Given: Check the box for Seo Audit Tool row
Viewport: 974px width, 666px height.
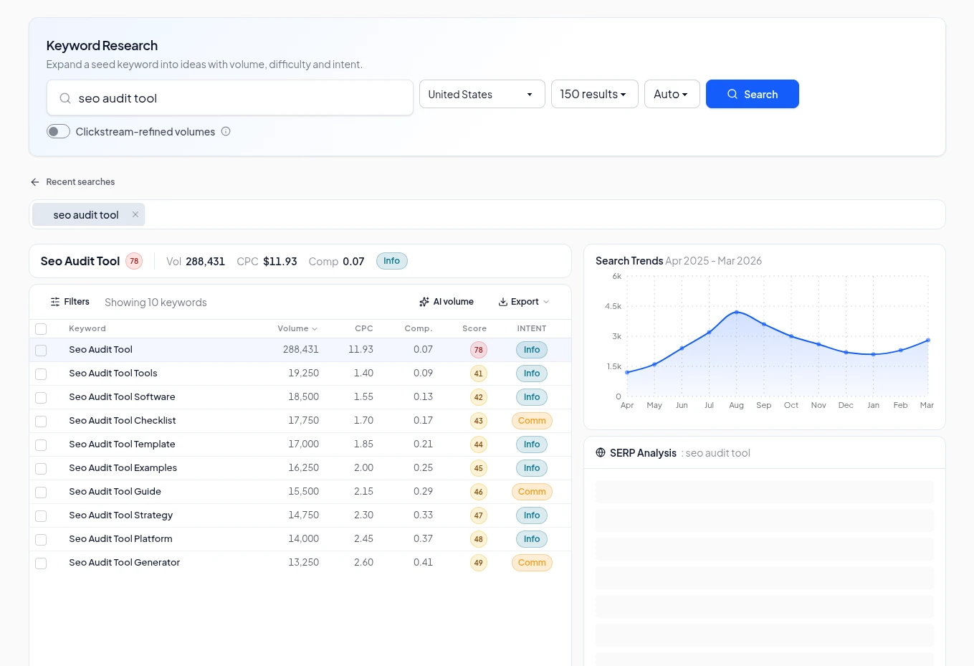Looking at the screenshot, I should (41, 351).
